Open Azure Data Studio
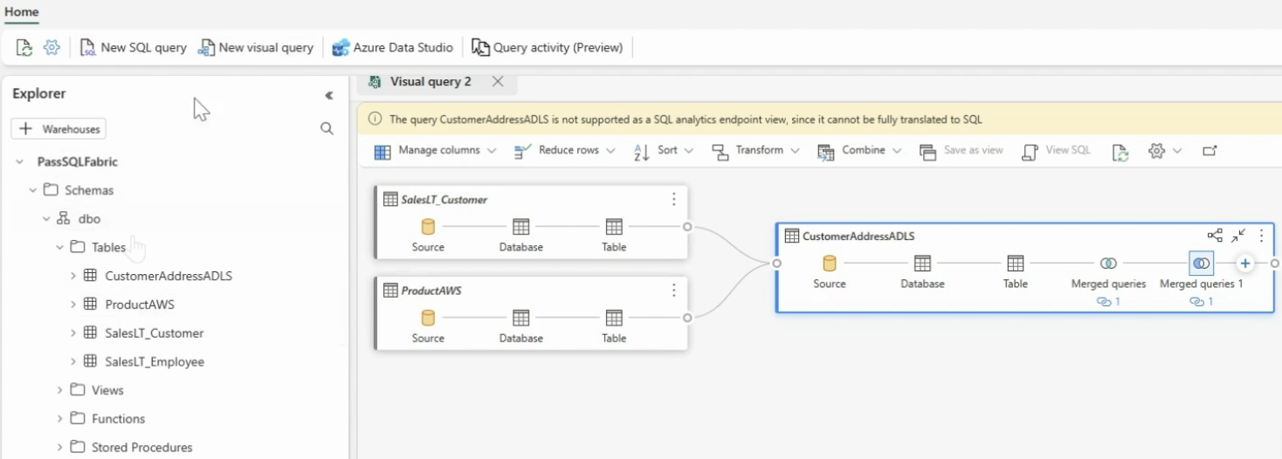The height and width of the screenshot is (459, 1282). (x=393, y=48)
